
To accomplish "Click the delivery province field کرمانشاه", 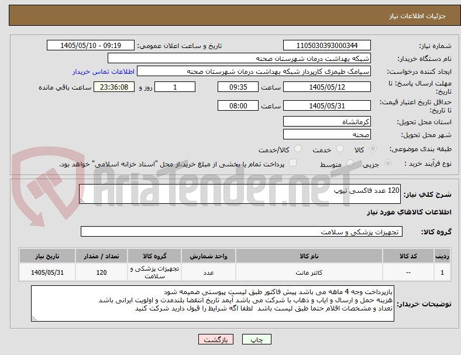I will click(x=327, y=122).
